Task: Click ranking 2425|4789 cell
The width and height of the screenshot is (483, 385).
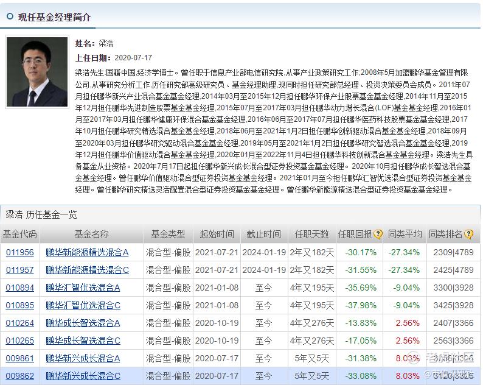Action: tap(453, 270)
